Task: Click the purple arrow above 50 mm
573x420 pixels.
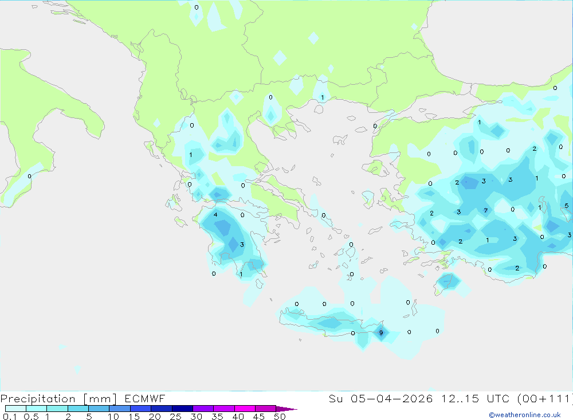Action: 286,409
